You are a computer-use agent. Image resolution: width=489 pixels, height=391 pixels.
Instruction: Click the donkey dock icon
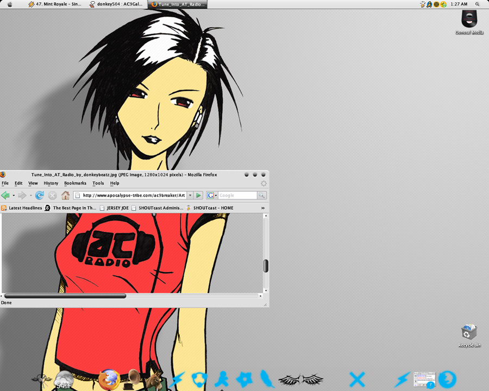point(154,380)
